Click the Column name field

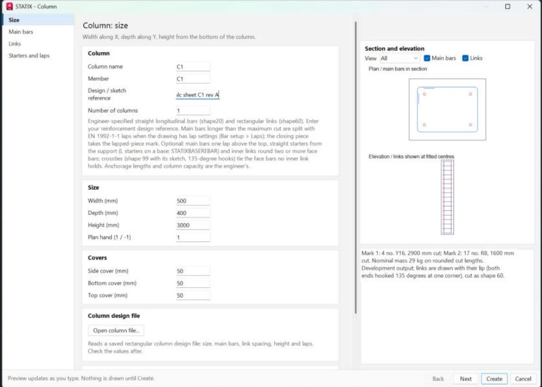(x=193, y=67)
